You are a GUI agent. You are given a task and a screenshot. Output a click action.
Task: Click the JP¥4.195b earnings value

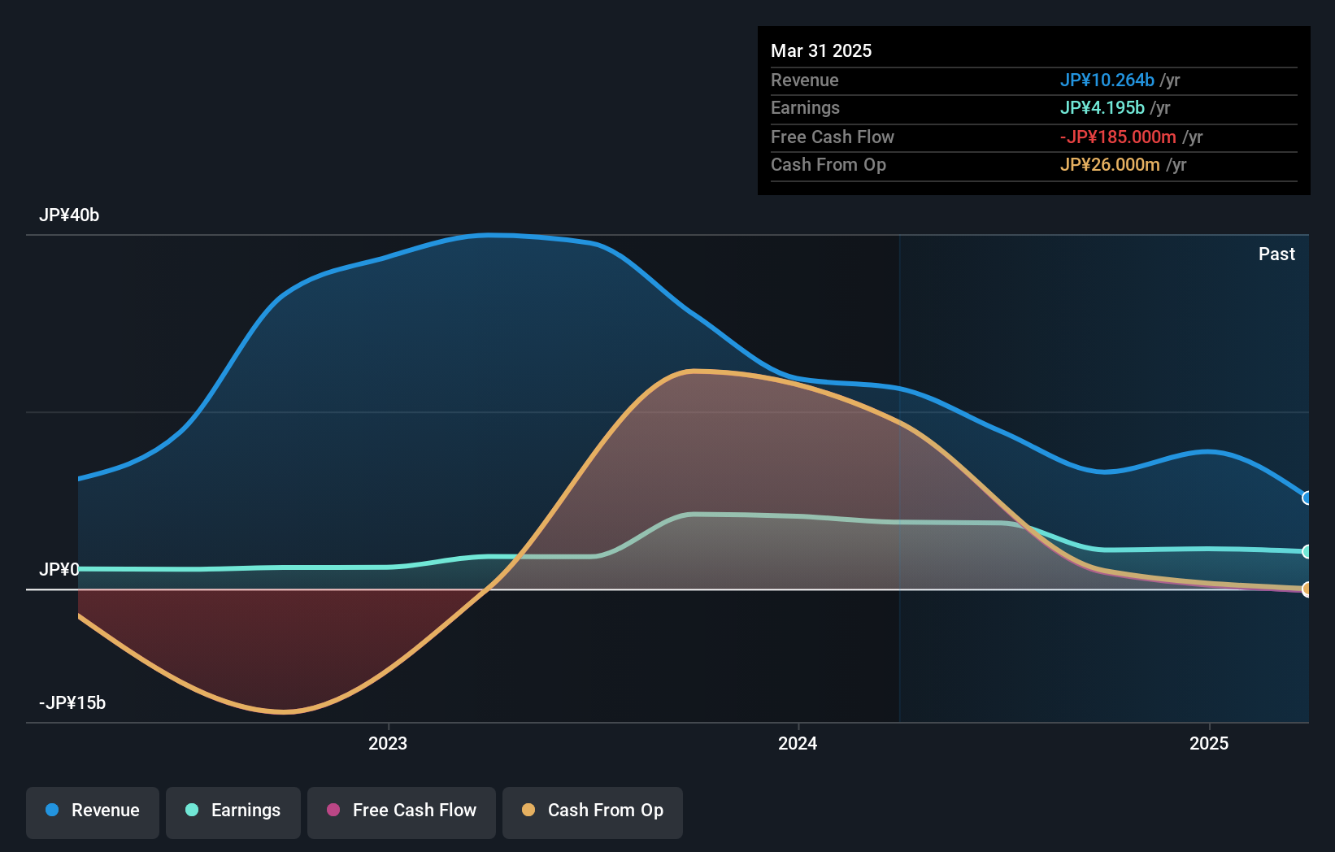click(1102, 107)
